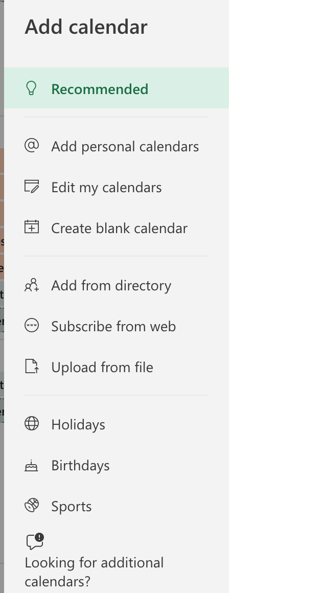This screenshot has width=325, height=593.
Task: Click the people icon for Add from directory
Action: pos(32,285)
